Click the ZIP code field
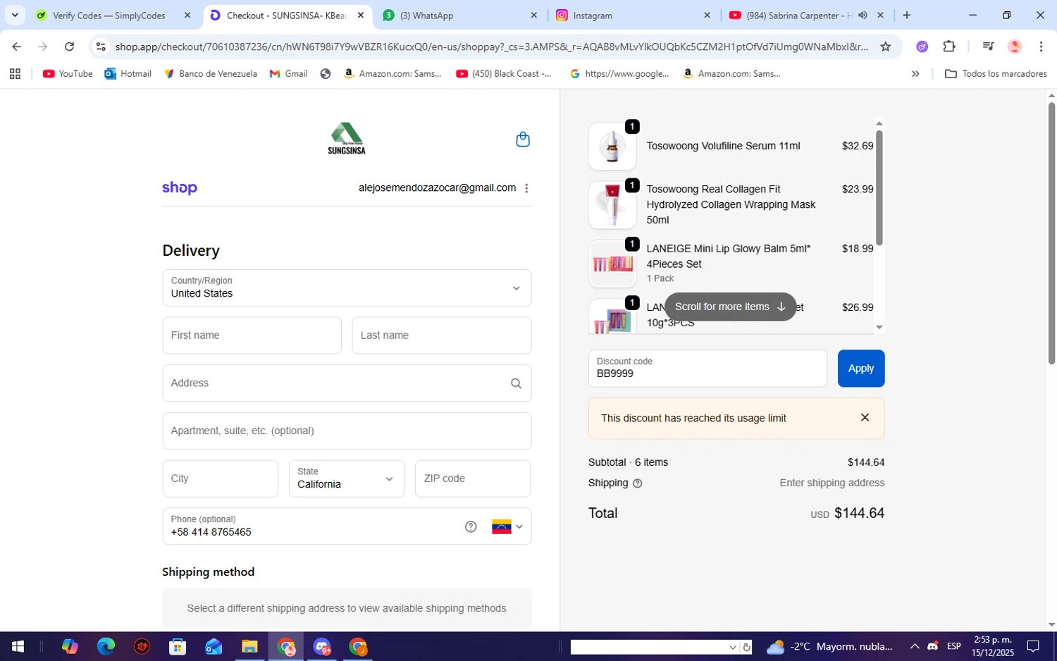The width and height of the screenshot is (1057, 661). [x=473, y=478]
